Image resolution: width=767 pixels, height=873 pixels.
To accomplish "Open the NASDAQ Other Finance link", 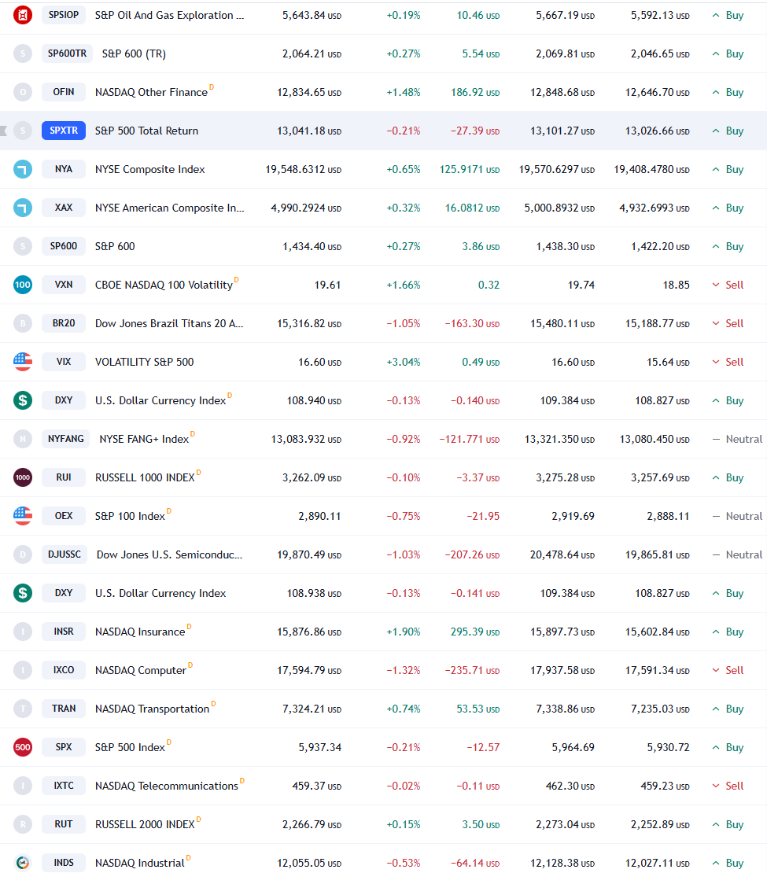I will point(152,93).
